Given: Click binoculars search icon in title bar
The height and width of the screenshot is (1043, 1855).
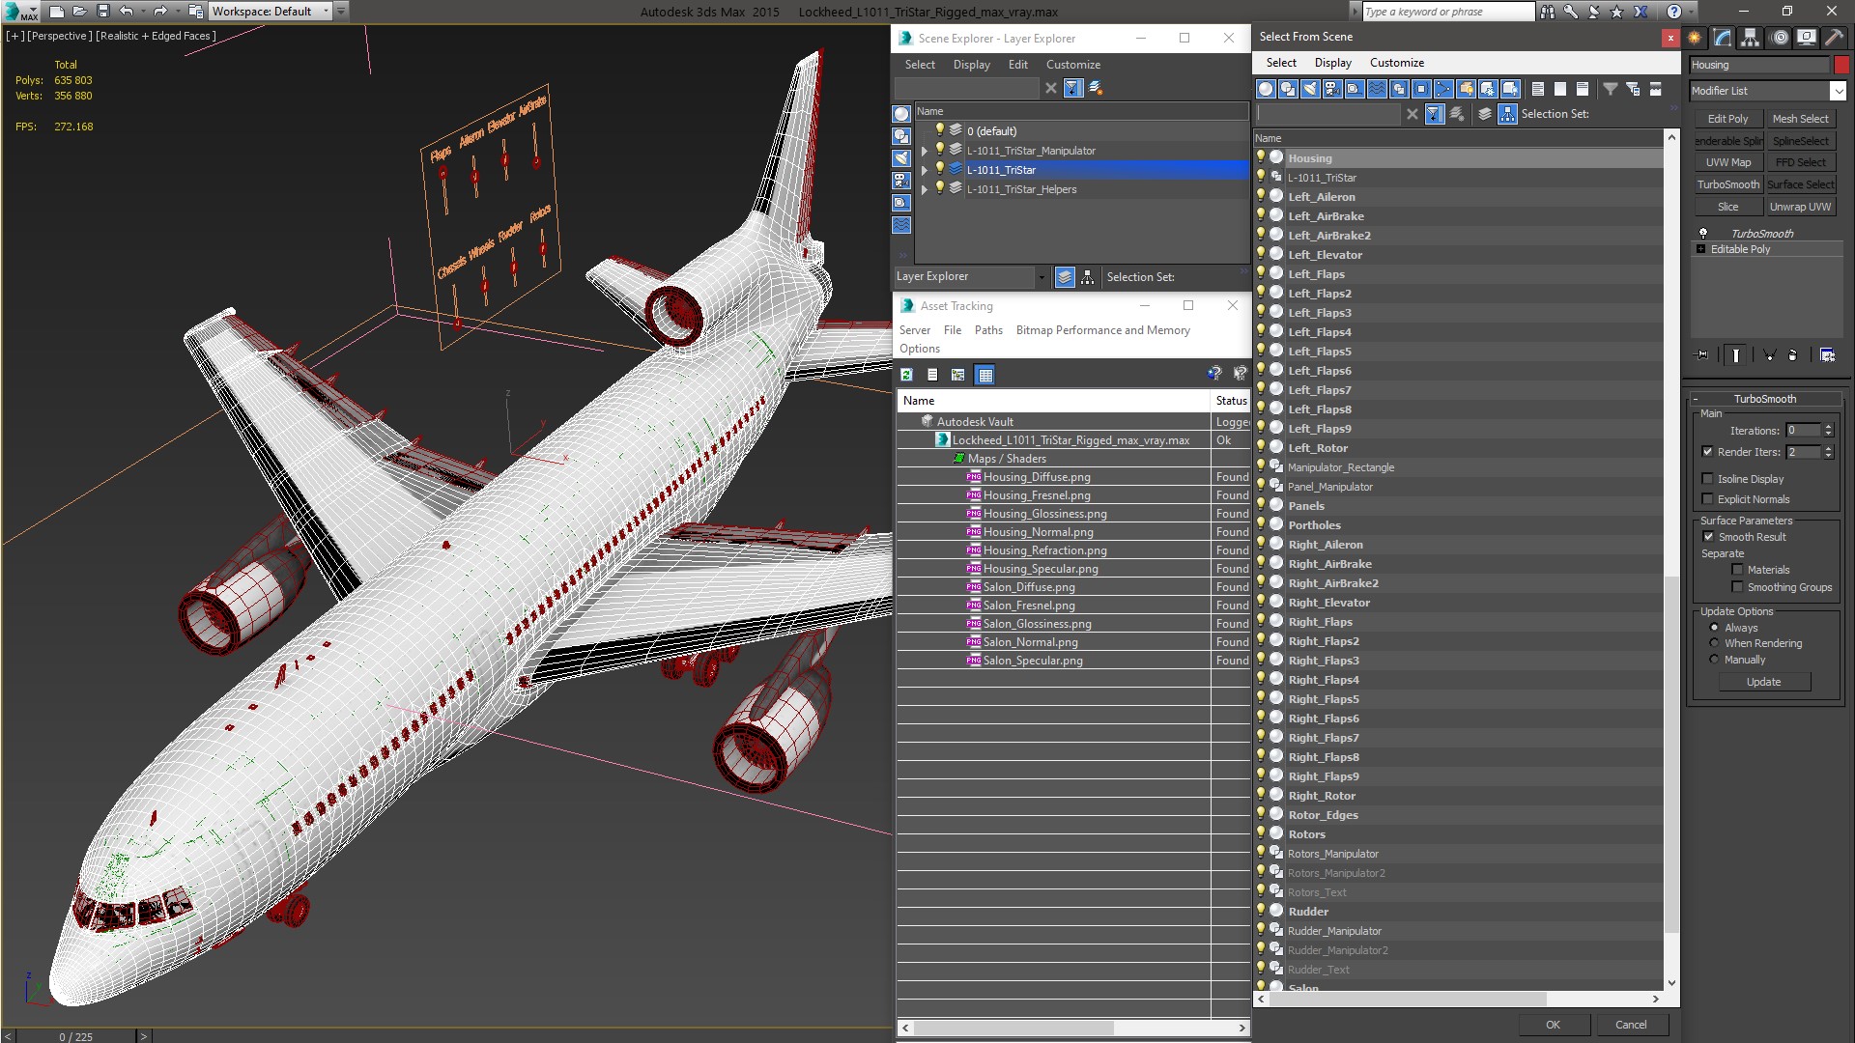Looking at the screenshot, I should click(1548, 12).
